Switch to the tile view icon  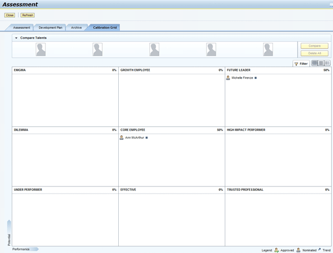pos(321,63)
